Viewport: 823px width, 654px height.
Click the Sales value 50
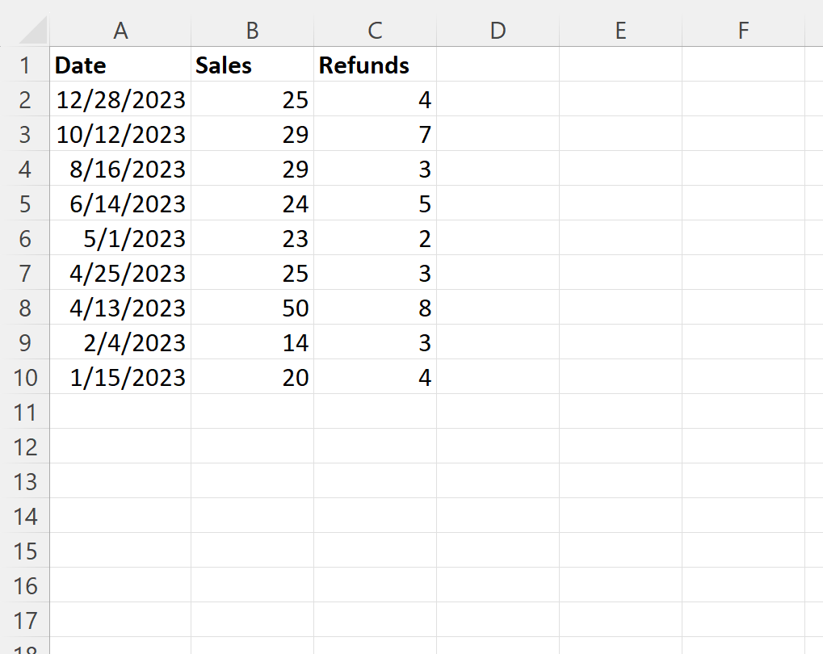tap(252, 308)
